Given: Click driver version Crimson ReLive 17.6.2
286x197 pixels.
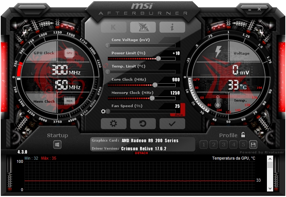Looking at the screenshot, I should 144,149.
